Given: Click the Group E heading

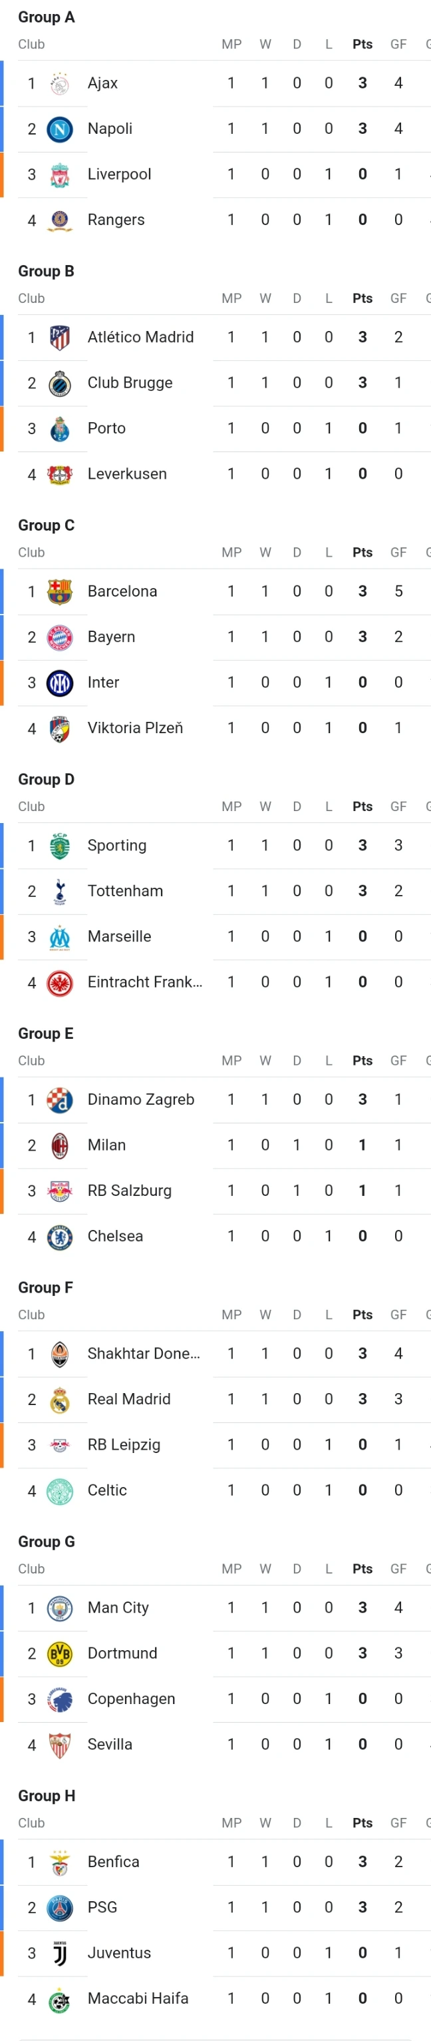Looking at the screenshot, I should click(46, 1034).
